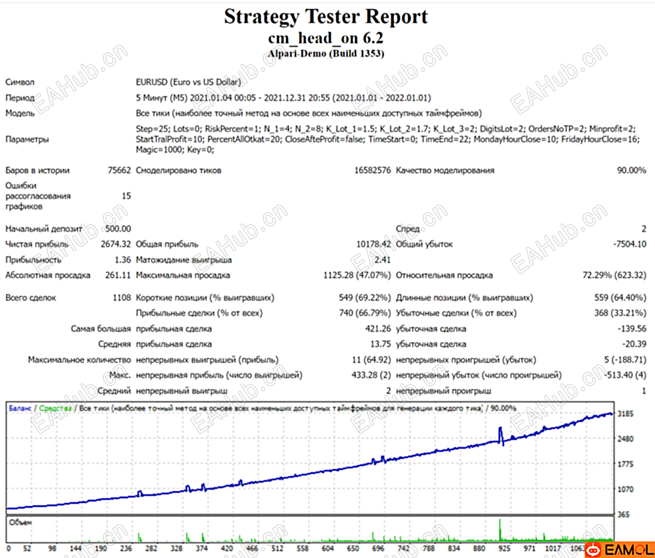Image resolution: width=655 pixels, height=558 pixels.
Task: Click the largest loss trade value "-139.56"
Action: point(632,329)
